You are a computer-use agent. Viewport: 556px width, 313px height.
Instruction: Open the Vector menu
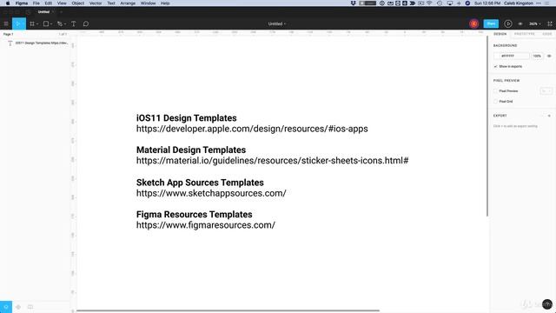tap(96, 3)
